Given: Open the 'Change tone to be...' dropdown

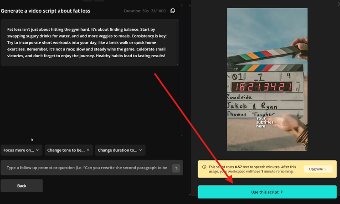Looking at the screenshot, I should (x=68, y=150).
